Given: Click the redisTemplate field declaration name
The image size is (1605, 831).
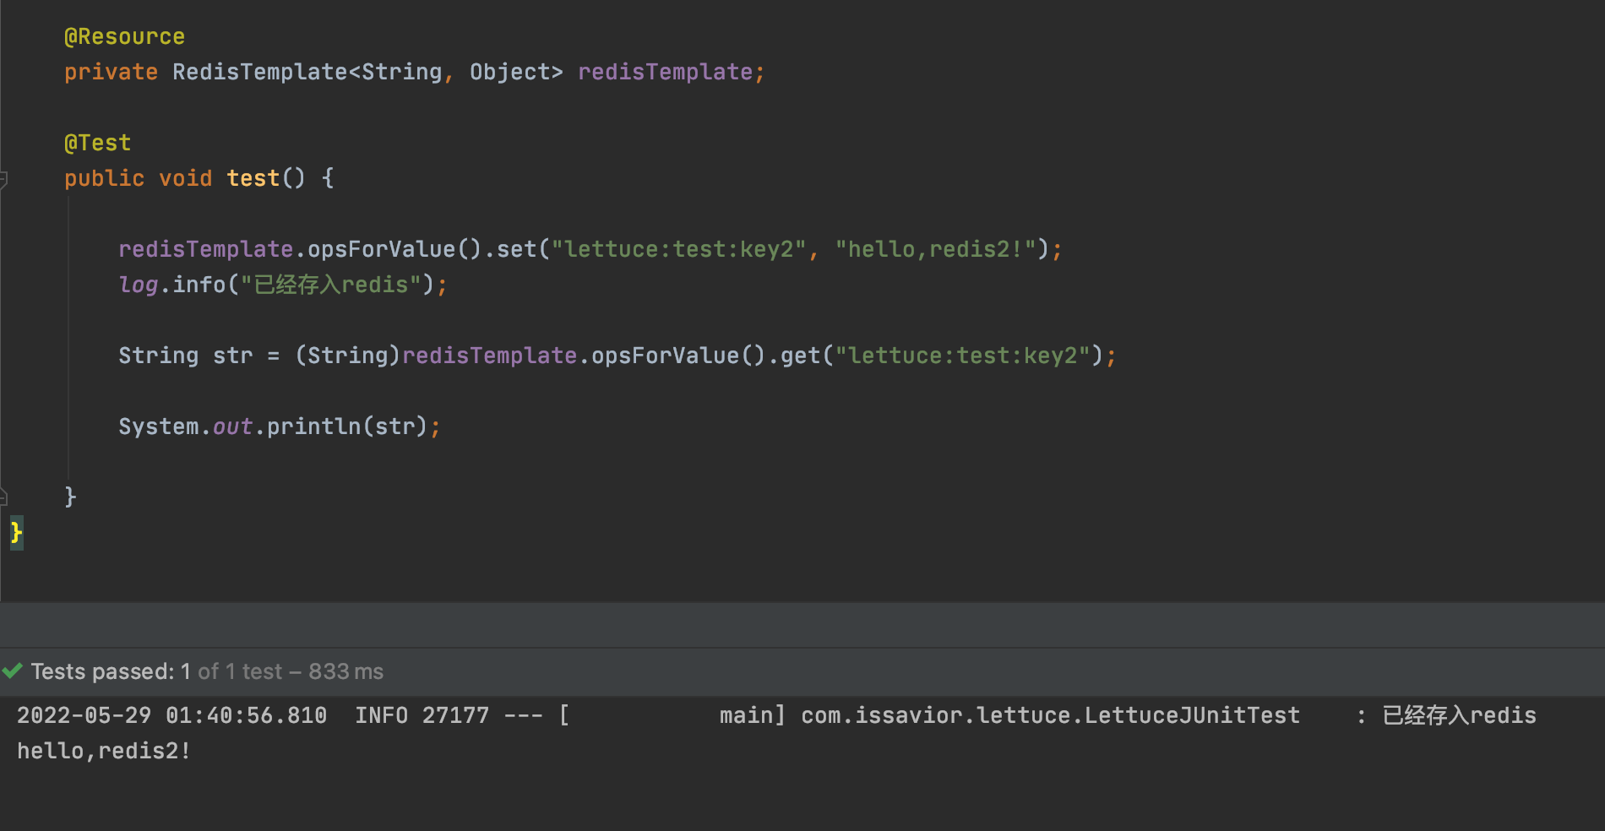Looking at the screenshot, I should 665,73.
